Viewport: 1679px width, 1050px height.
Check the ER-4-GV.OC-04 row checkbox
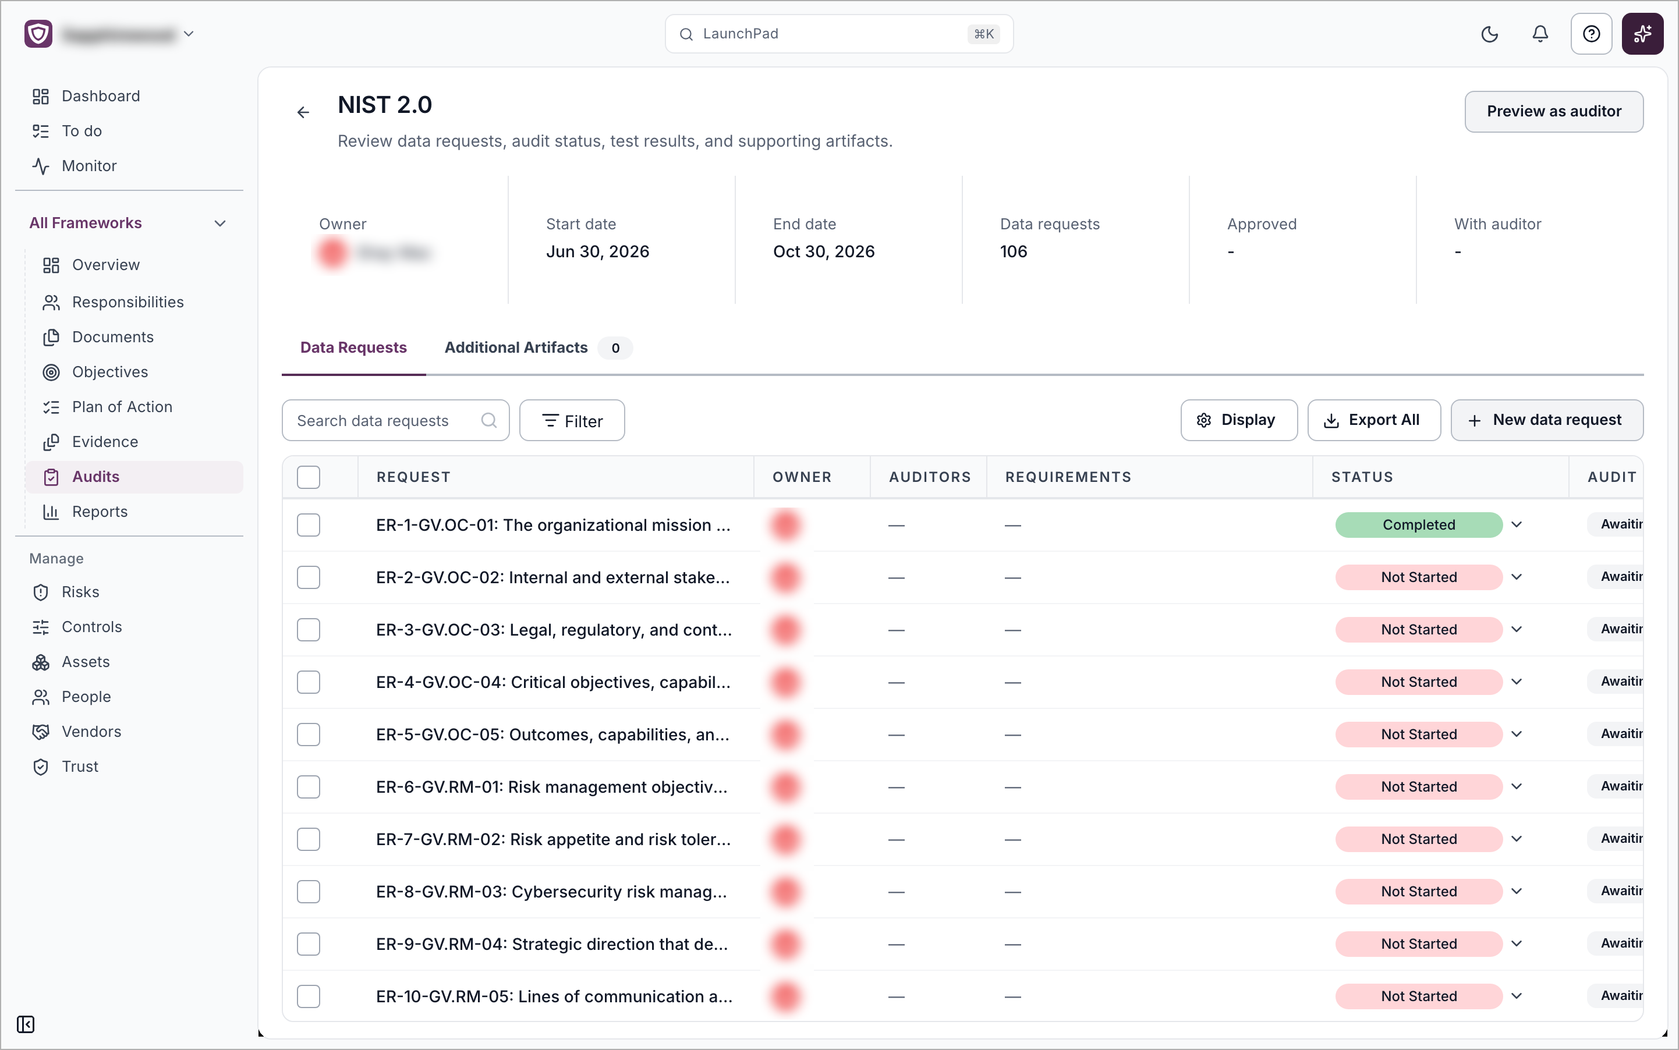pos(309,682)
